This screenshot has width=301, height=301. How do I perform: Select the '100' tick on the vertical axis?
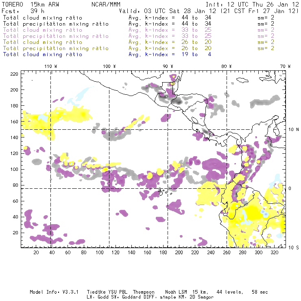pos(14,169)
